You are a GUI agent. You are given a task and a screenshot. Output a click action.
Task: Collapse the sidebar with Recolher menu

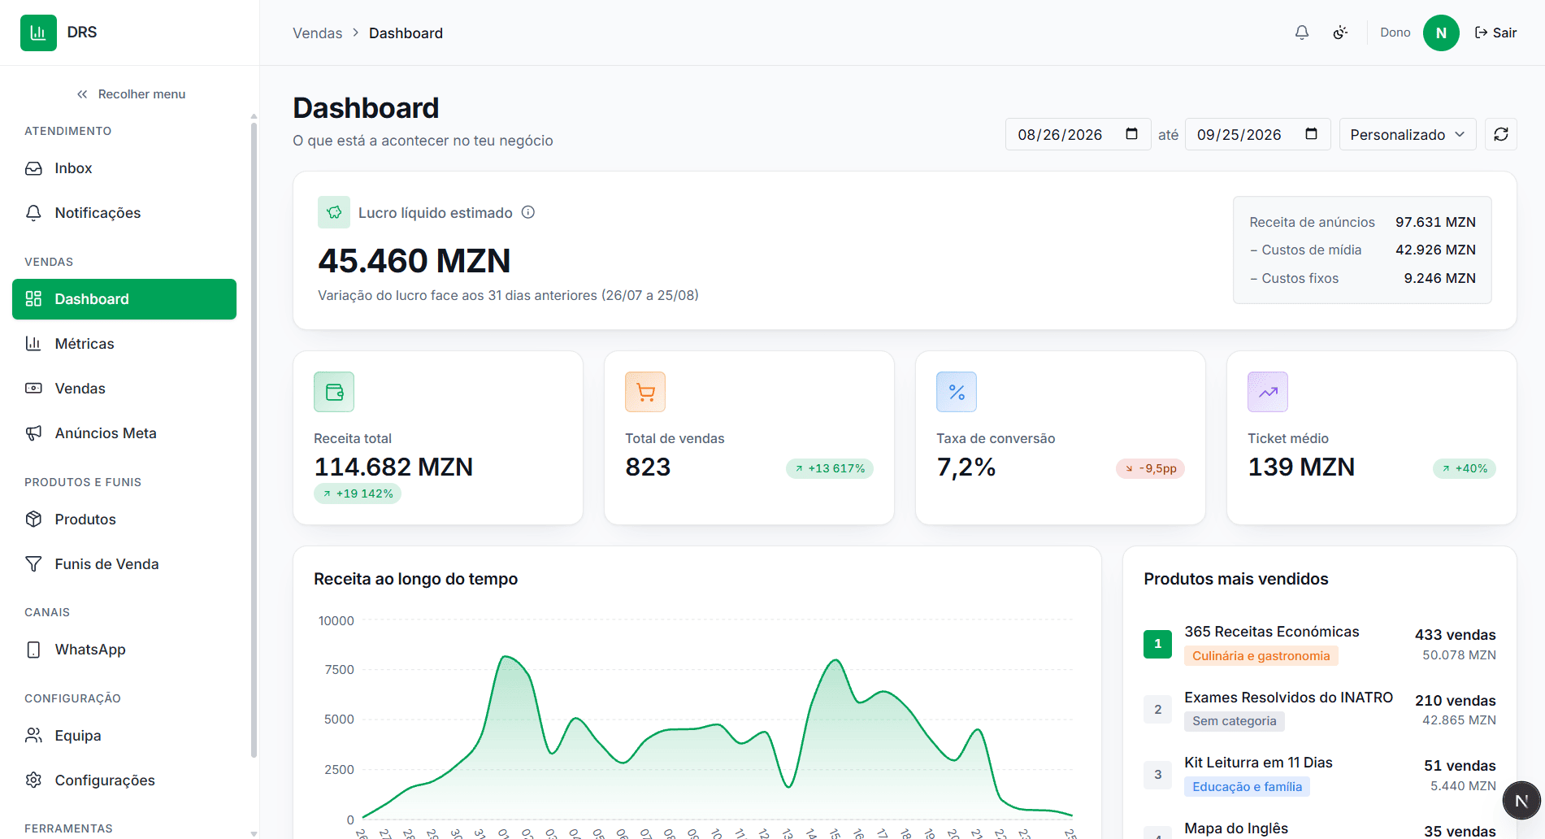[x=131, y=94]
